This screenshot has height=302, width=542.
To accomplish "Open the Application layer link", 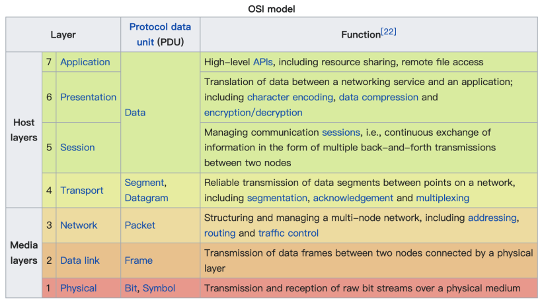I will [x=85, y=62].
